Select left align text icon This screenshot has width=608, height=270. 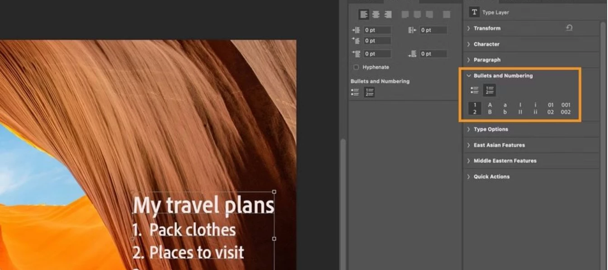point(364,14)
